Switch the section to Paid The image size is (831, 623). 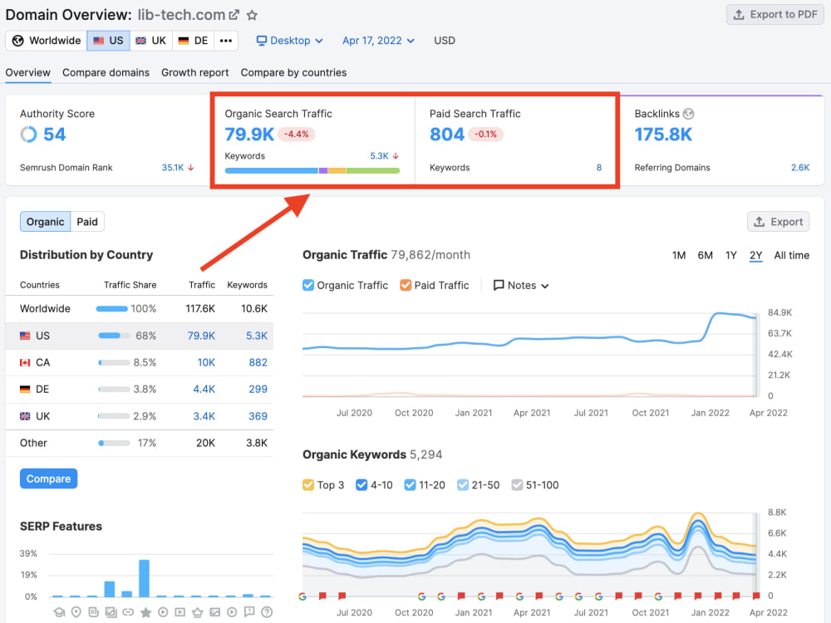87,222
